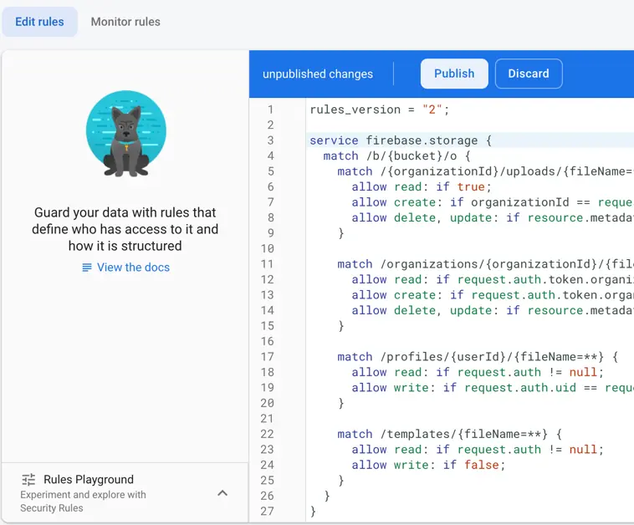This screenshot has width=634, height=525.
Task: Publish the unpublished rule changes
Action: click(454, 74)
